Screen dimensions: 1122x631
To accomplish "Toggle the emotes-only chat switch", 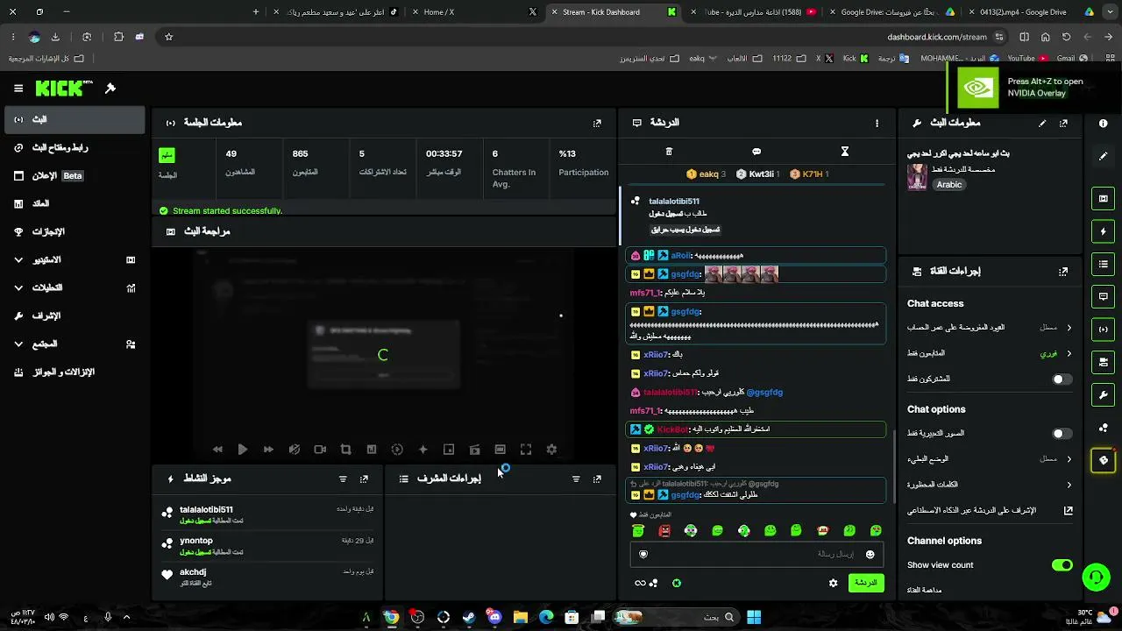I will click(1062, 434).
